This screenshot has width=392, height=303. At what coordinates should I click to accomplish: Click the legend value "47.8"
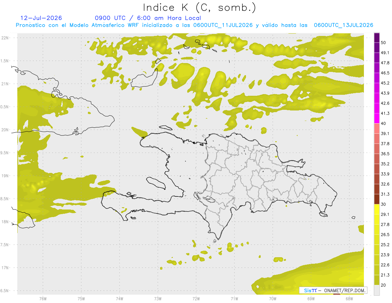385,63
